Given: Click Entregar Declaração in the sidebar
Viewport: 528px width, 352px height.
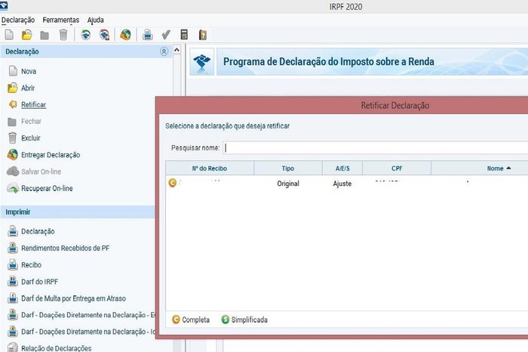Looking at the screenshot, I should tap(51, 155).
